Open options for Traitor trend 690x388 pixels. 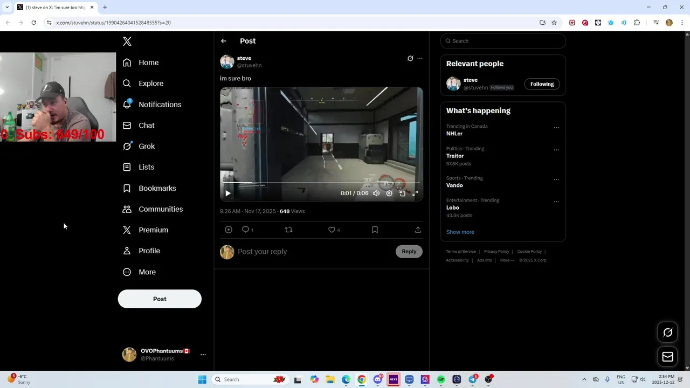pos(556,150)
